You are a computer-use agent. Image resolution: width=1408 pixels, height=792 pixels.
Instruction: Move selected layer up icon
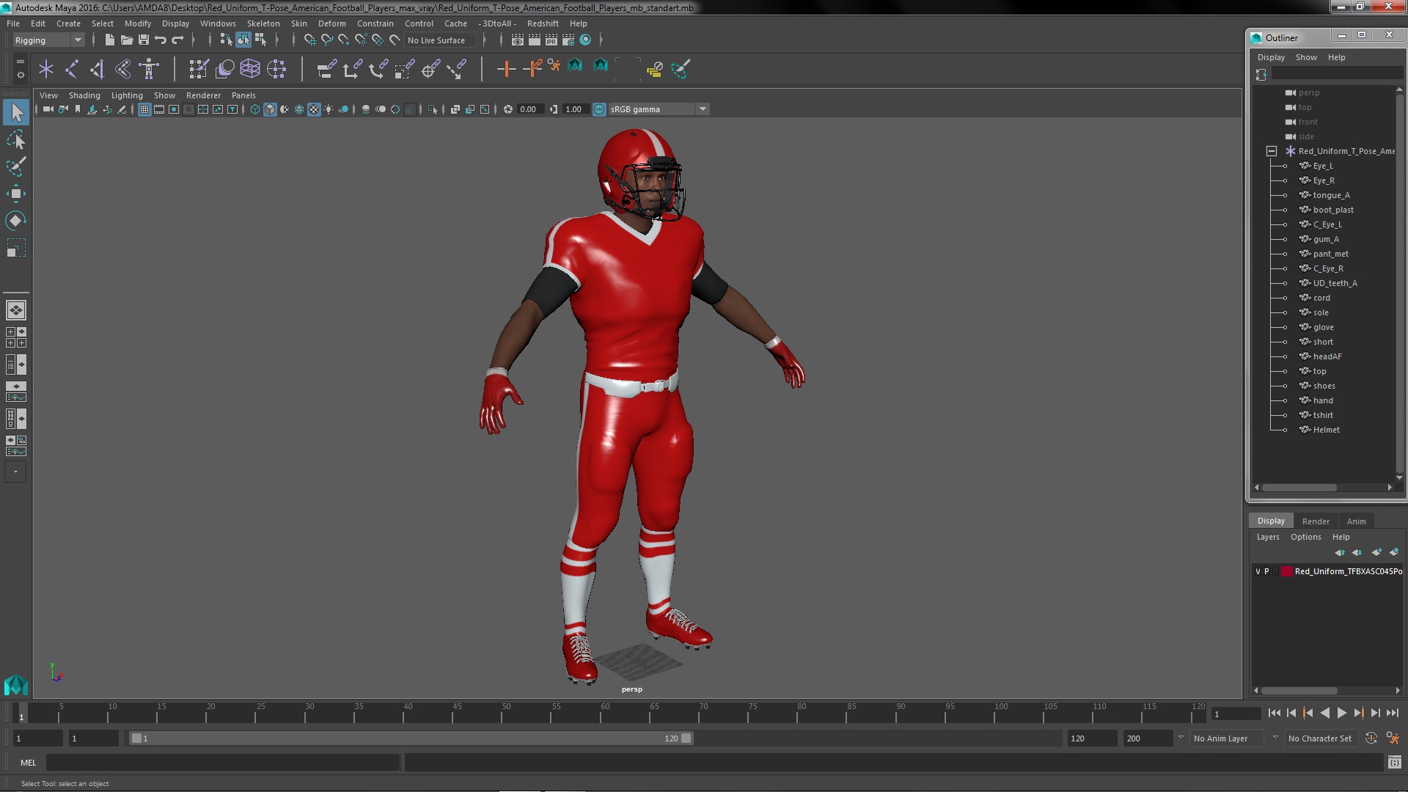[1340, 552]
